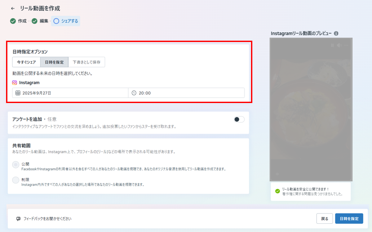Click the フィードバックをお聞かせください link

click(x=47, y=219)
